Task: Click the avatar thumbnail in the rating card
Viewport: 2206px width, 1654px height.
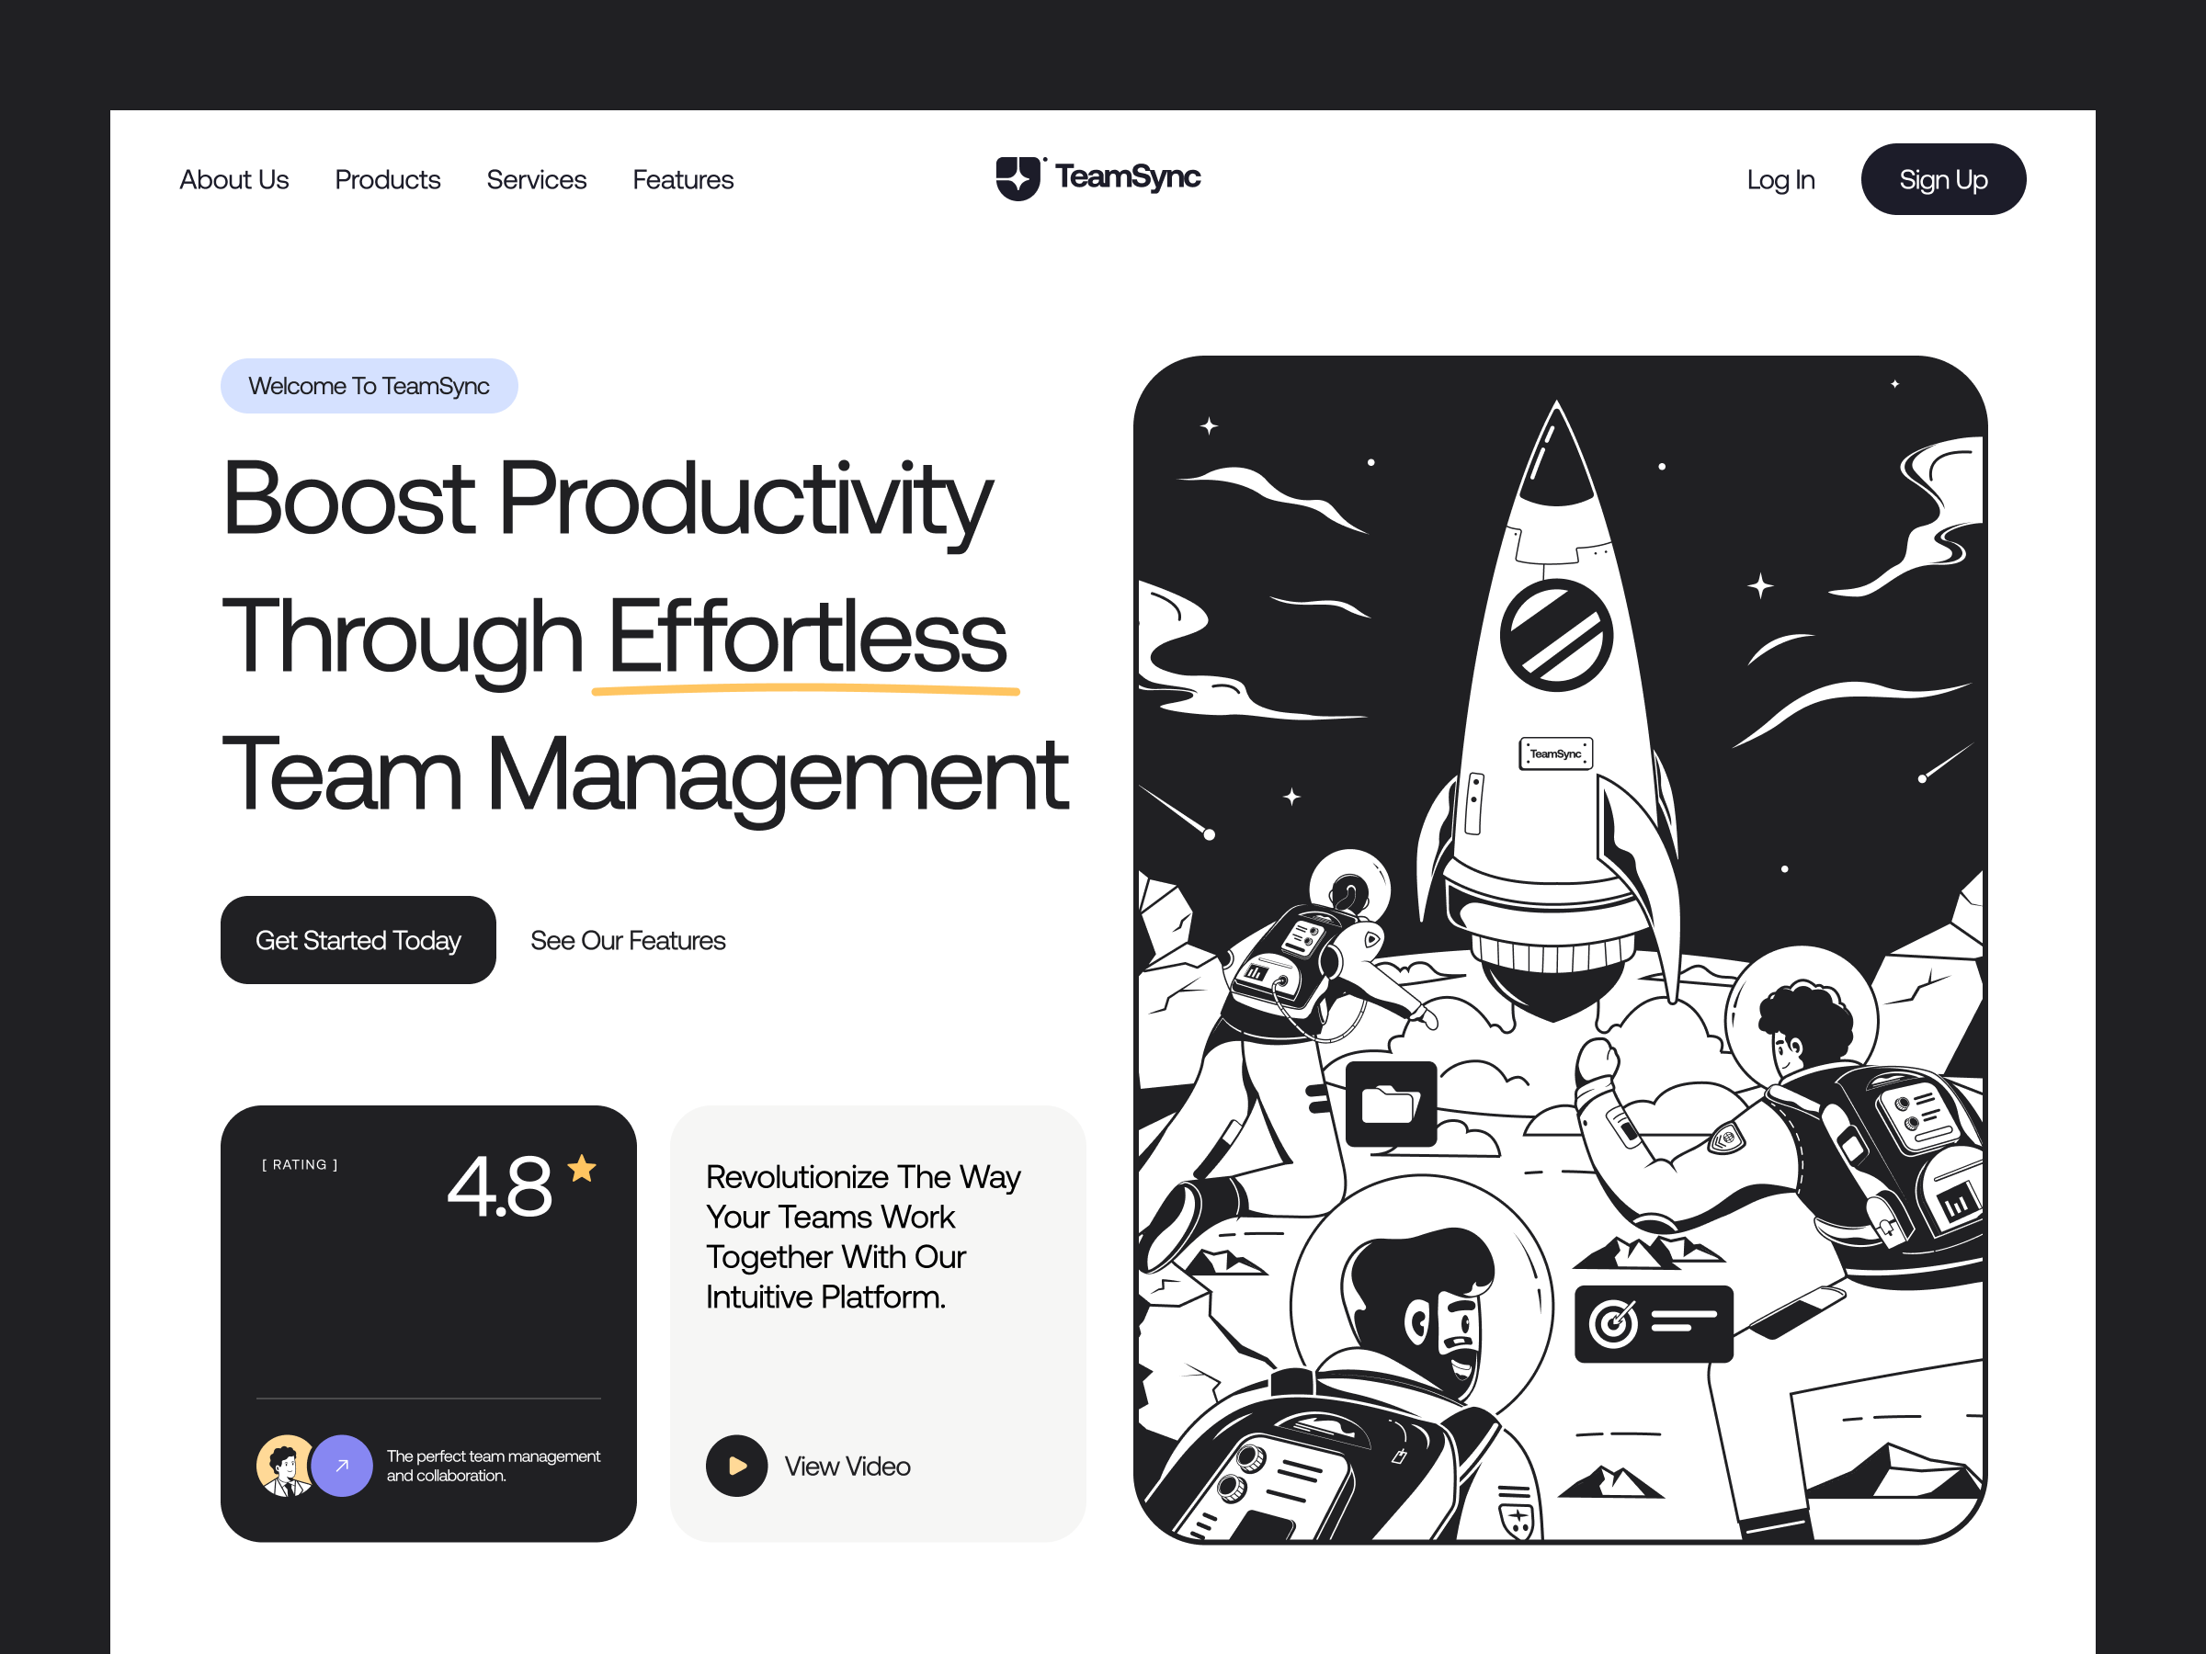Action: [285, 1466]
